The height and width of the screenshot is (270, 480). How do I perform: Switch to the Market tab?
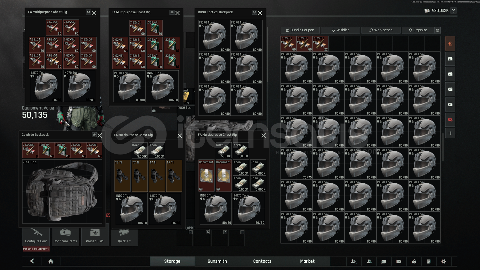click(x=307, y=261)
